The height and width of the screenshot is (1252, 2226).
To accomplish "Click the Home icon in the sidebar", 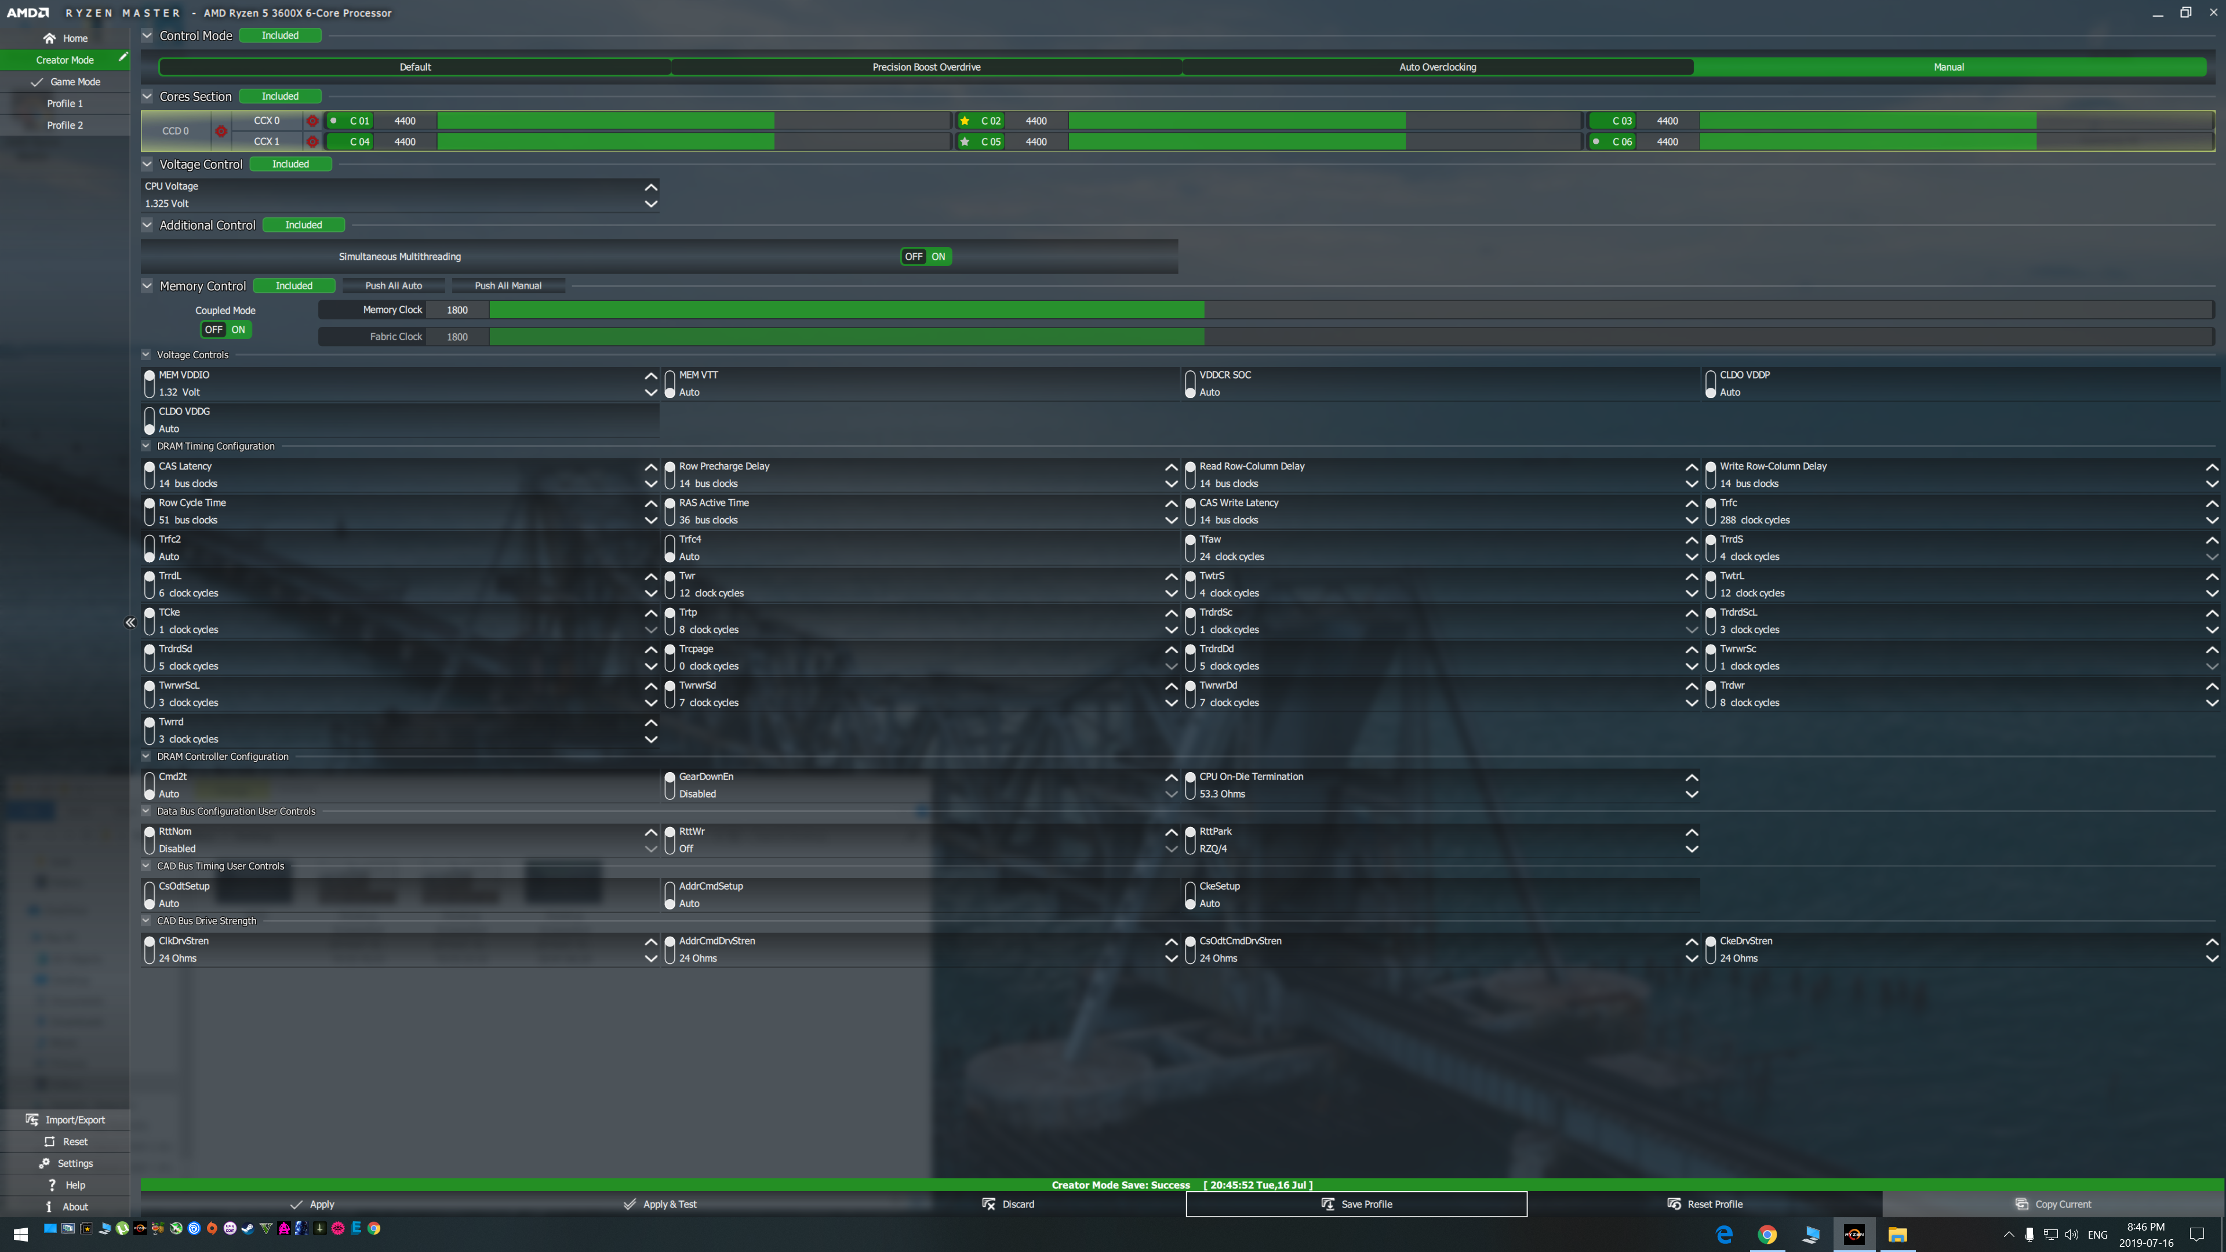I will 49,38.
